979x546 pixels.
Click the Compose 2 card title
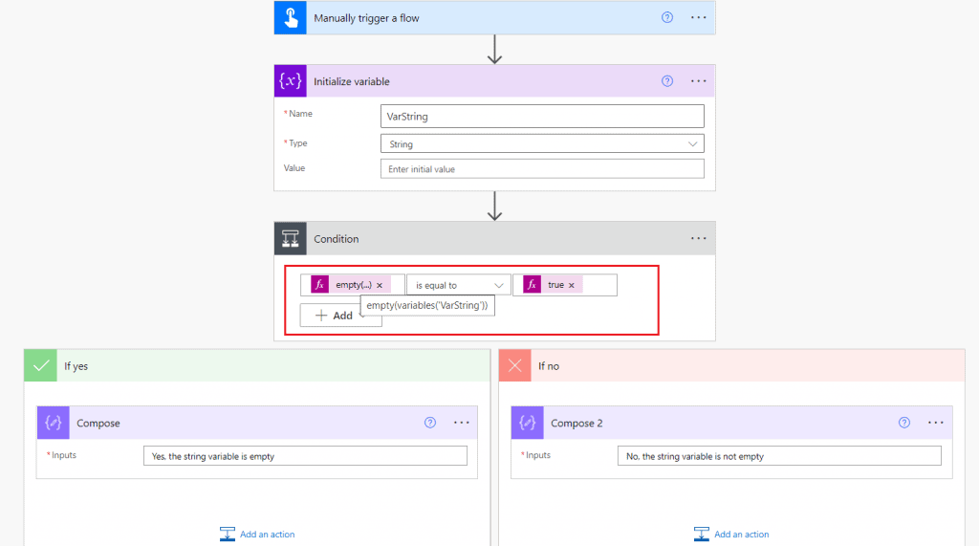pos(577,423)
